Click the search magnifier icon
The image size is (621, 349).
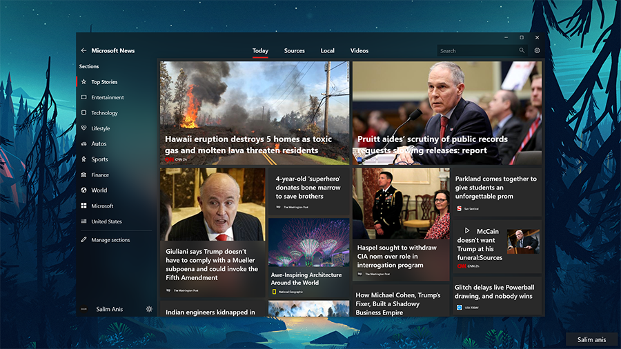522,50
